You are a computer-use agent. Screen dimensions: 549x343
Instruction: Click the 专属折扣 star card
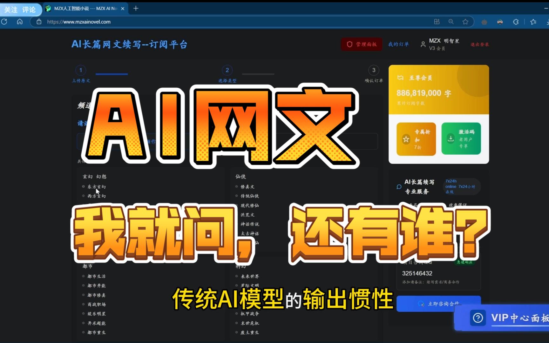pyautogui.click(x=416, y=139)
